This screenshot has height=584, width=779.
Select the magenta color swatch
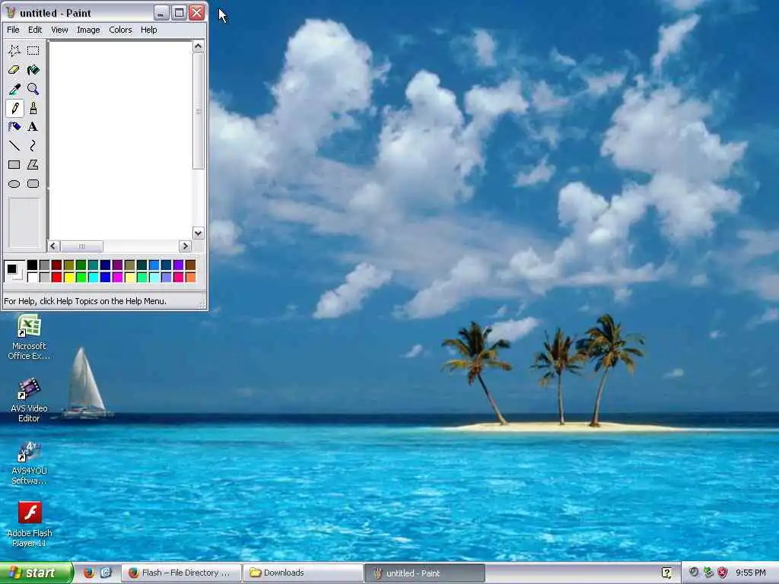pos(118,277)
